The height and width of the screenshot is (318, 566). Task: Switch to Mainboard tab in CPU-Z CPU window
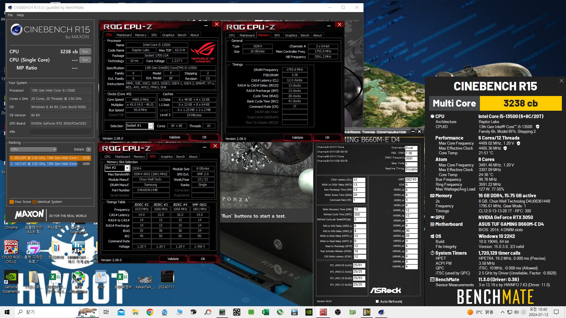coord(124,35)
